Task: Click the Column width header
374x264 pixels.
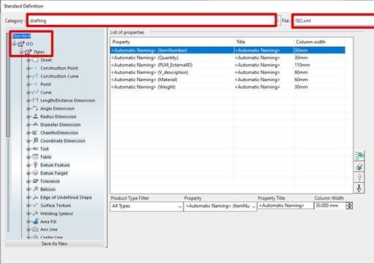Action: (319, 42)
